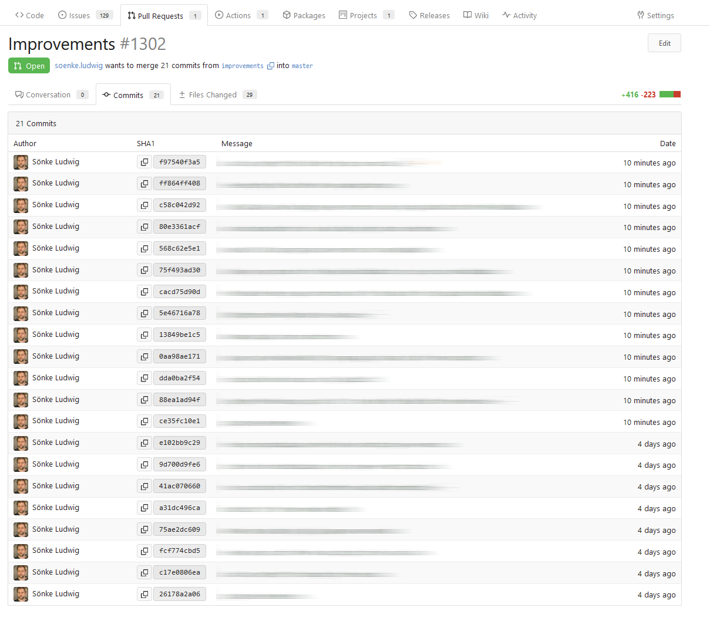710x628 pixels.
Task: Copy SHA f97540f3a5 using its copy icon
Action: pyautogui.click(x=144, y=161)
